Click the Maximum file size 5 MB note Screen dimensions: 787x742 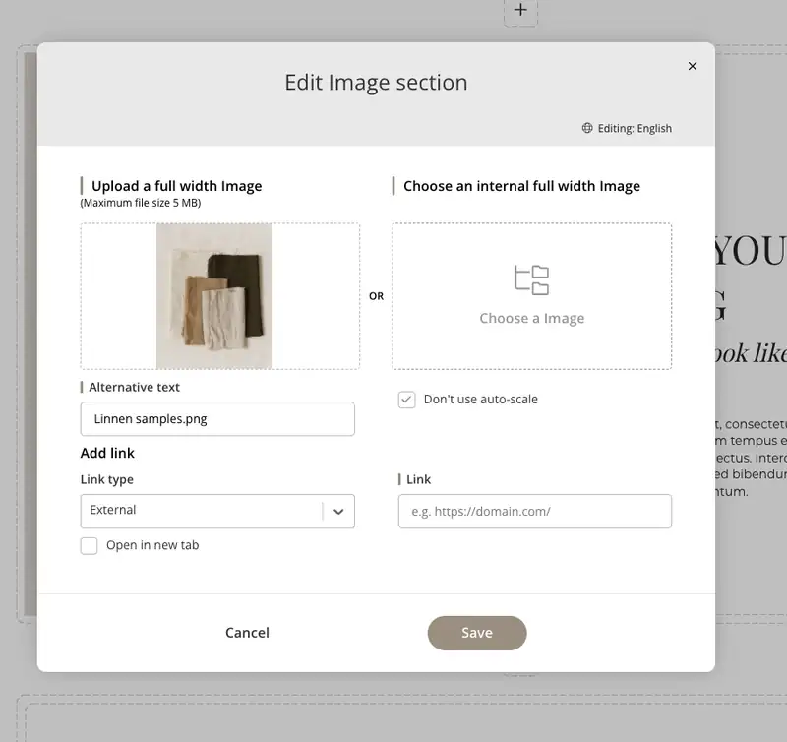pyautogui.click(x=141, y=203)
